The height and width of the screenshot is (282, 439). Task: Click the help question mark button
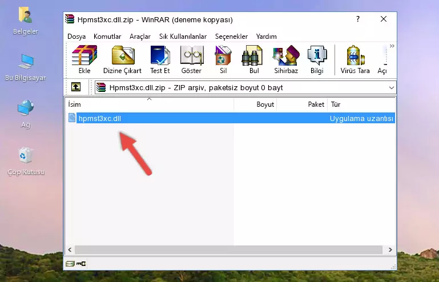(358, 19)
